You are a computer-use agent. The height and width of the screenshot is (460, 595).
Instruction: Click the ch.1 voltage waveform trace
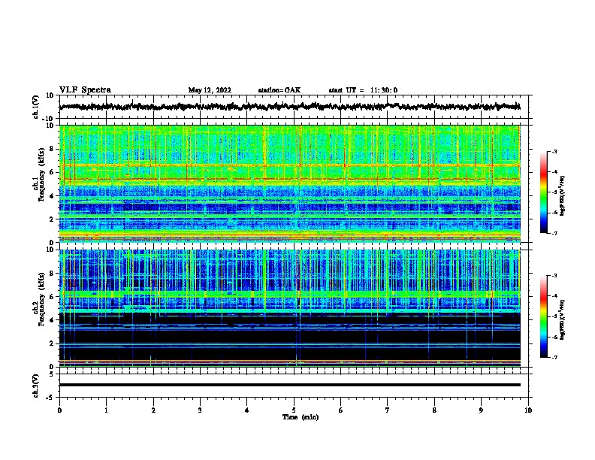point(289,107)
